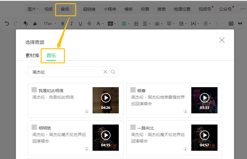247x159 pixels.
Task: Apply text background highlight color
Action: click(111, 24)
